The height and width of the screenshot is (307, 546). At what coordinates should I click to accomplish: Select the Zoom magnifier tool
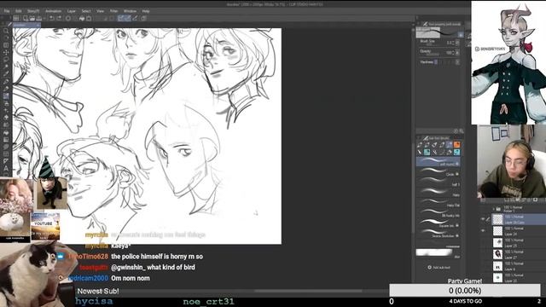[x=6, y=31]
